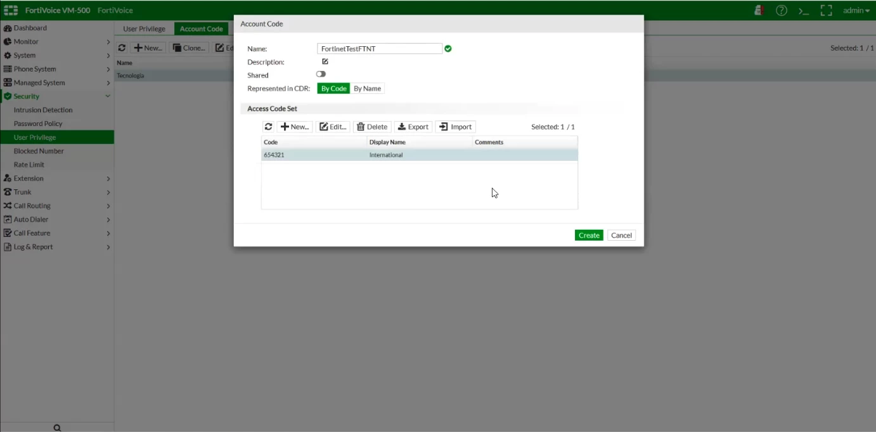Viewport: 876px width, 432px height.
Task: Expand the Managed System menu
Action: (x=57, y=83)
